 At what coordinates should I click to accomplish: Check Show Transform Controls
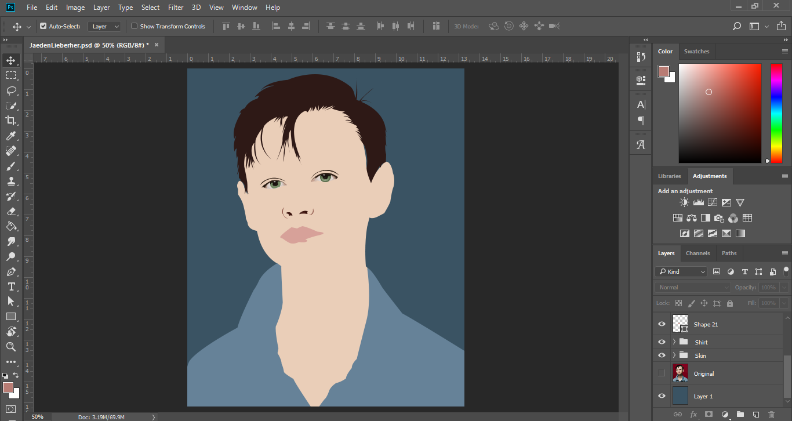[x=135, y=26]
